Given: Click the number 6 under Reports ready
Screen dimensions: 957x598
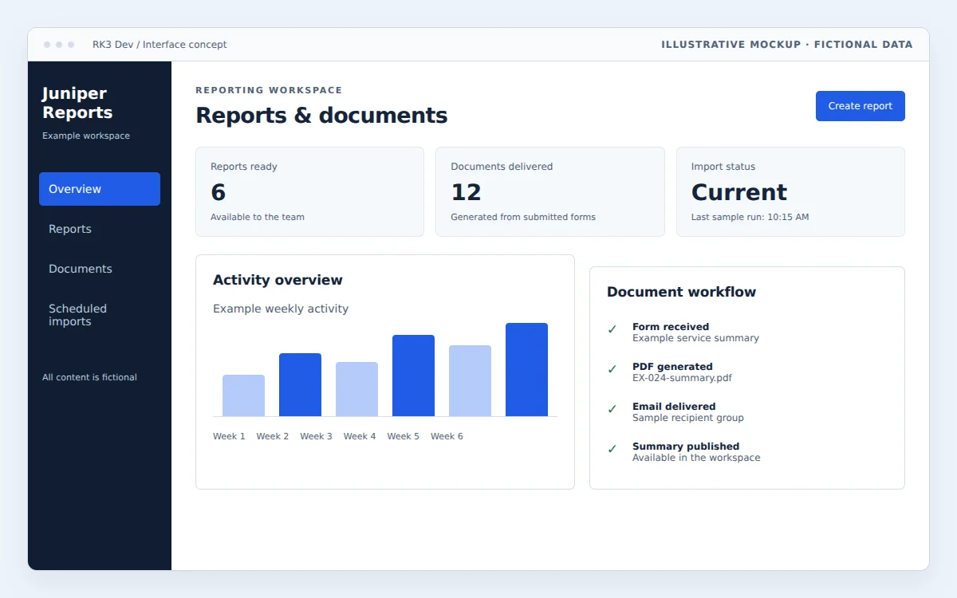Looking at the screenshot, I should coord(219,192).
